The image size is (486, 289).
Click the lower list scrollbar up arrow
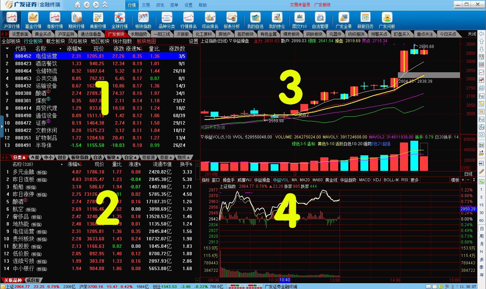(198, 163)
